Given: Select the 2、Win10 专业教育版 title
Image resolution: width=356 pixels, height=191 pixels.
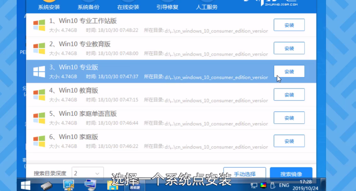Looking at the screenshot, I should [80, 44].
